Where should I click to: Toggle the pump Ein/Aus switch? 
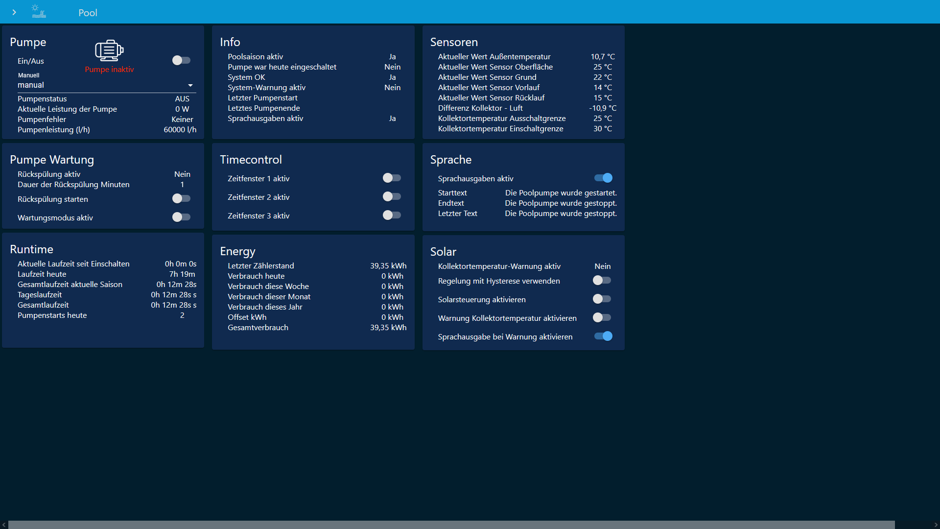pyautogui.click(x=181, y=60)
